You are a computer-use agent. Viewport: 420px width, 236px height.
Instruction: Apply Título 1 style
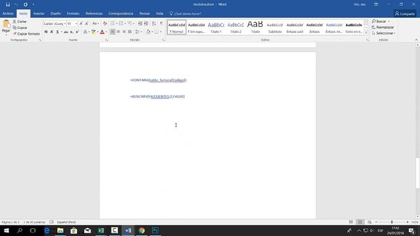click(x=216, y=27)
